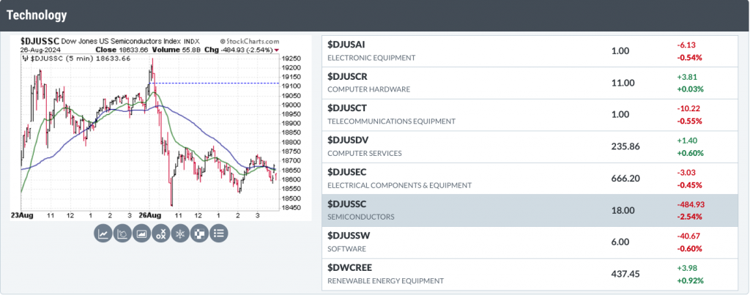Click the StockCharts.com watermark on chart

249,42
